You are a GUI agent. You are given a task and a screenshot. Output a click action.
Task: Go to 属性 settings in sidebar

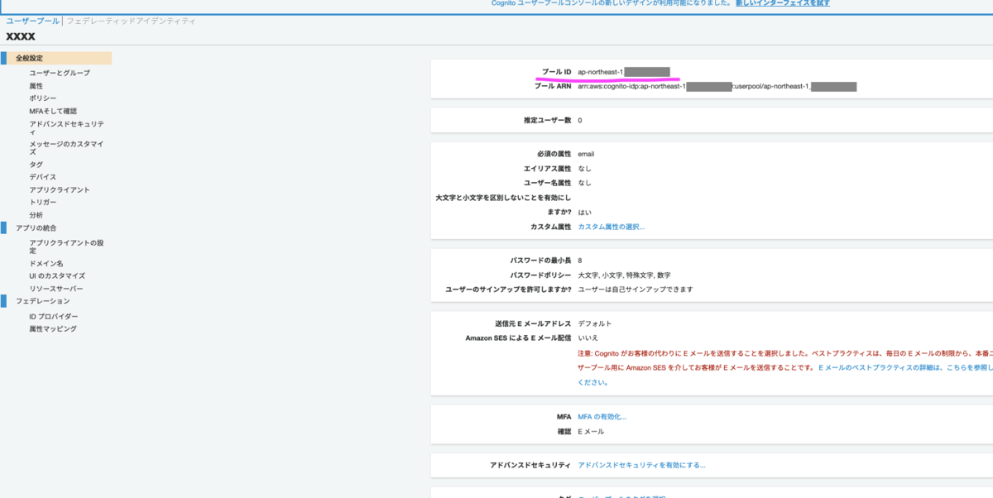36,86
